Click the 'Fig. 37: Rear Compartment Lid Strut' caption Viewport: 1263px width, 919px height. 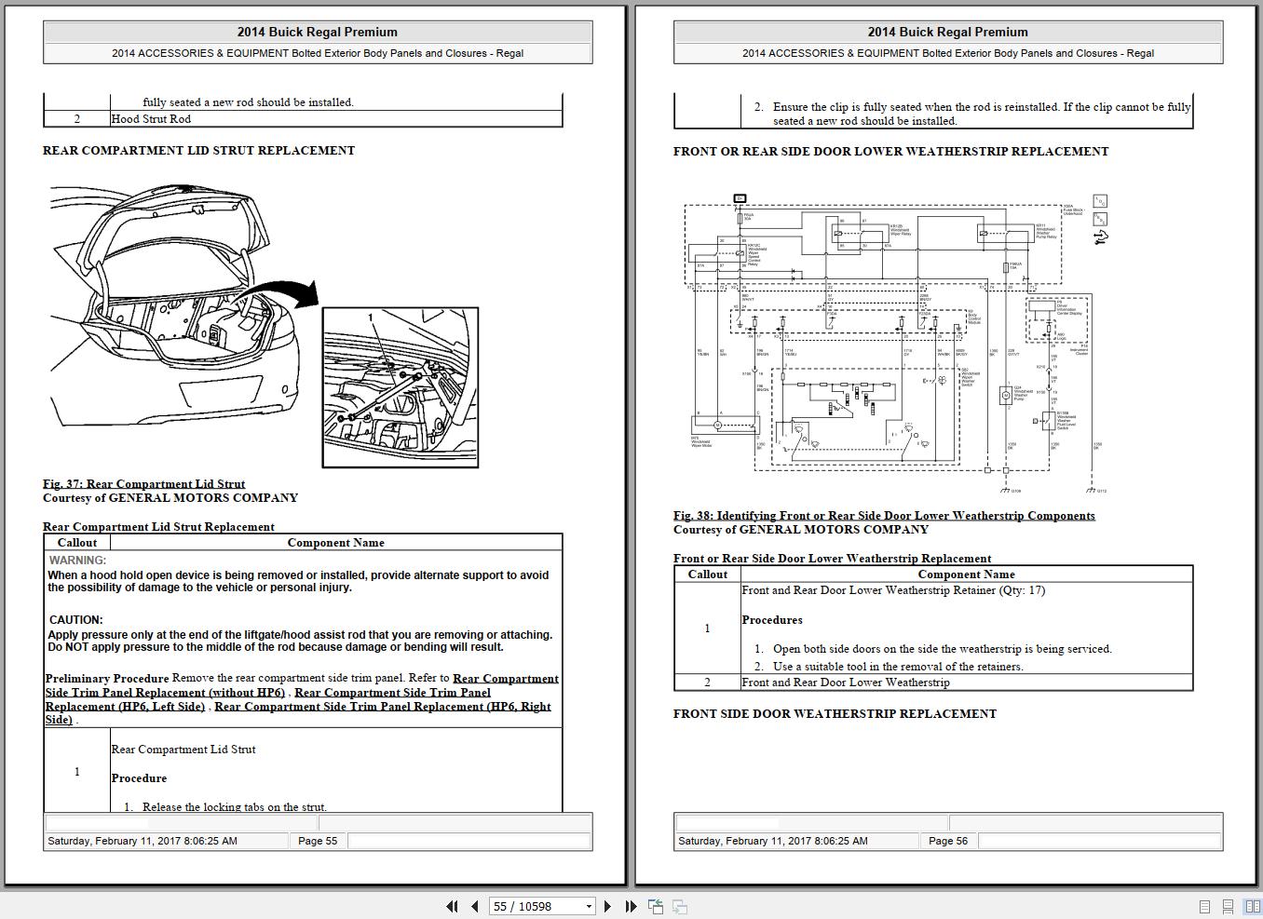pyautogui.click(x=143, y=483)
